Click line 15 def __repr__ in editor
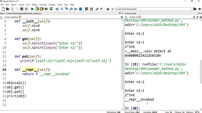202x113 pixels. click(x=33, y=70)
